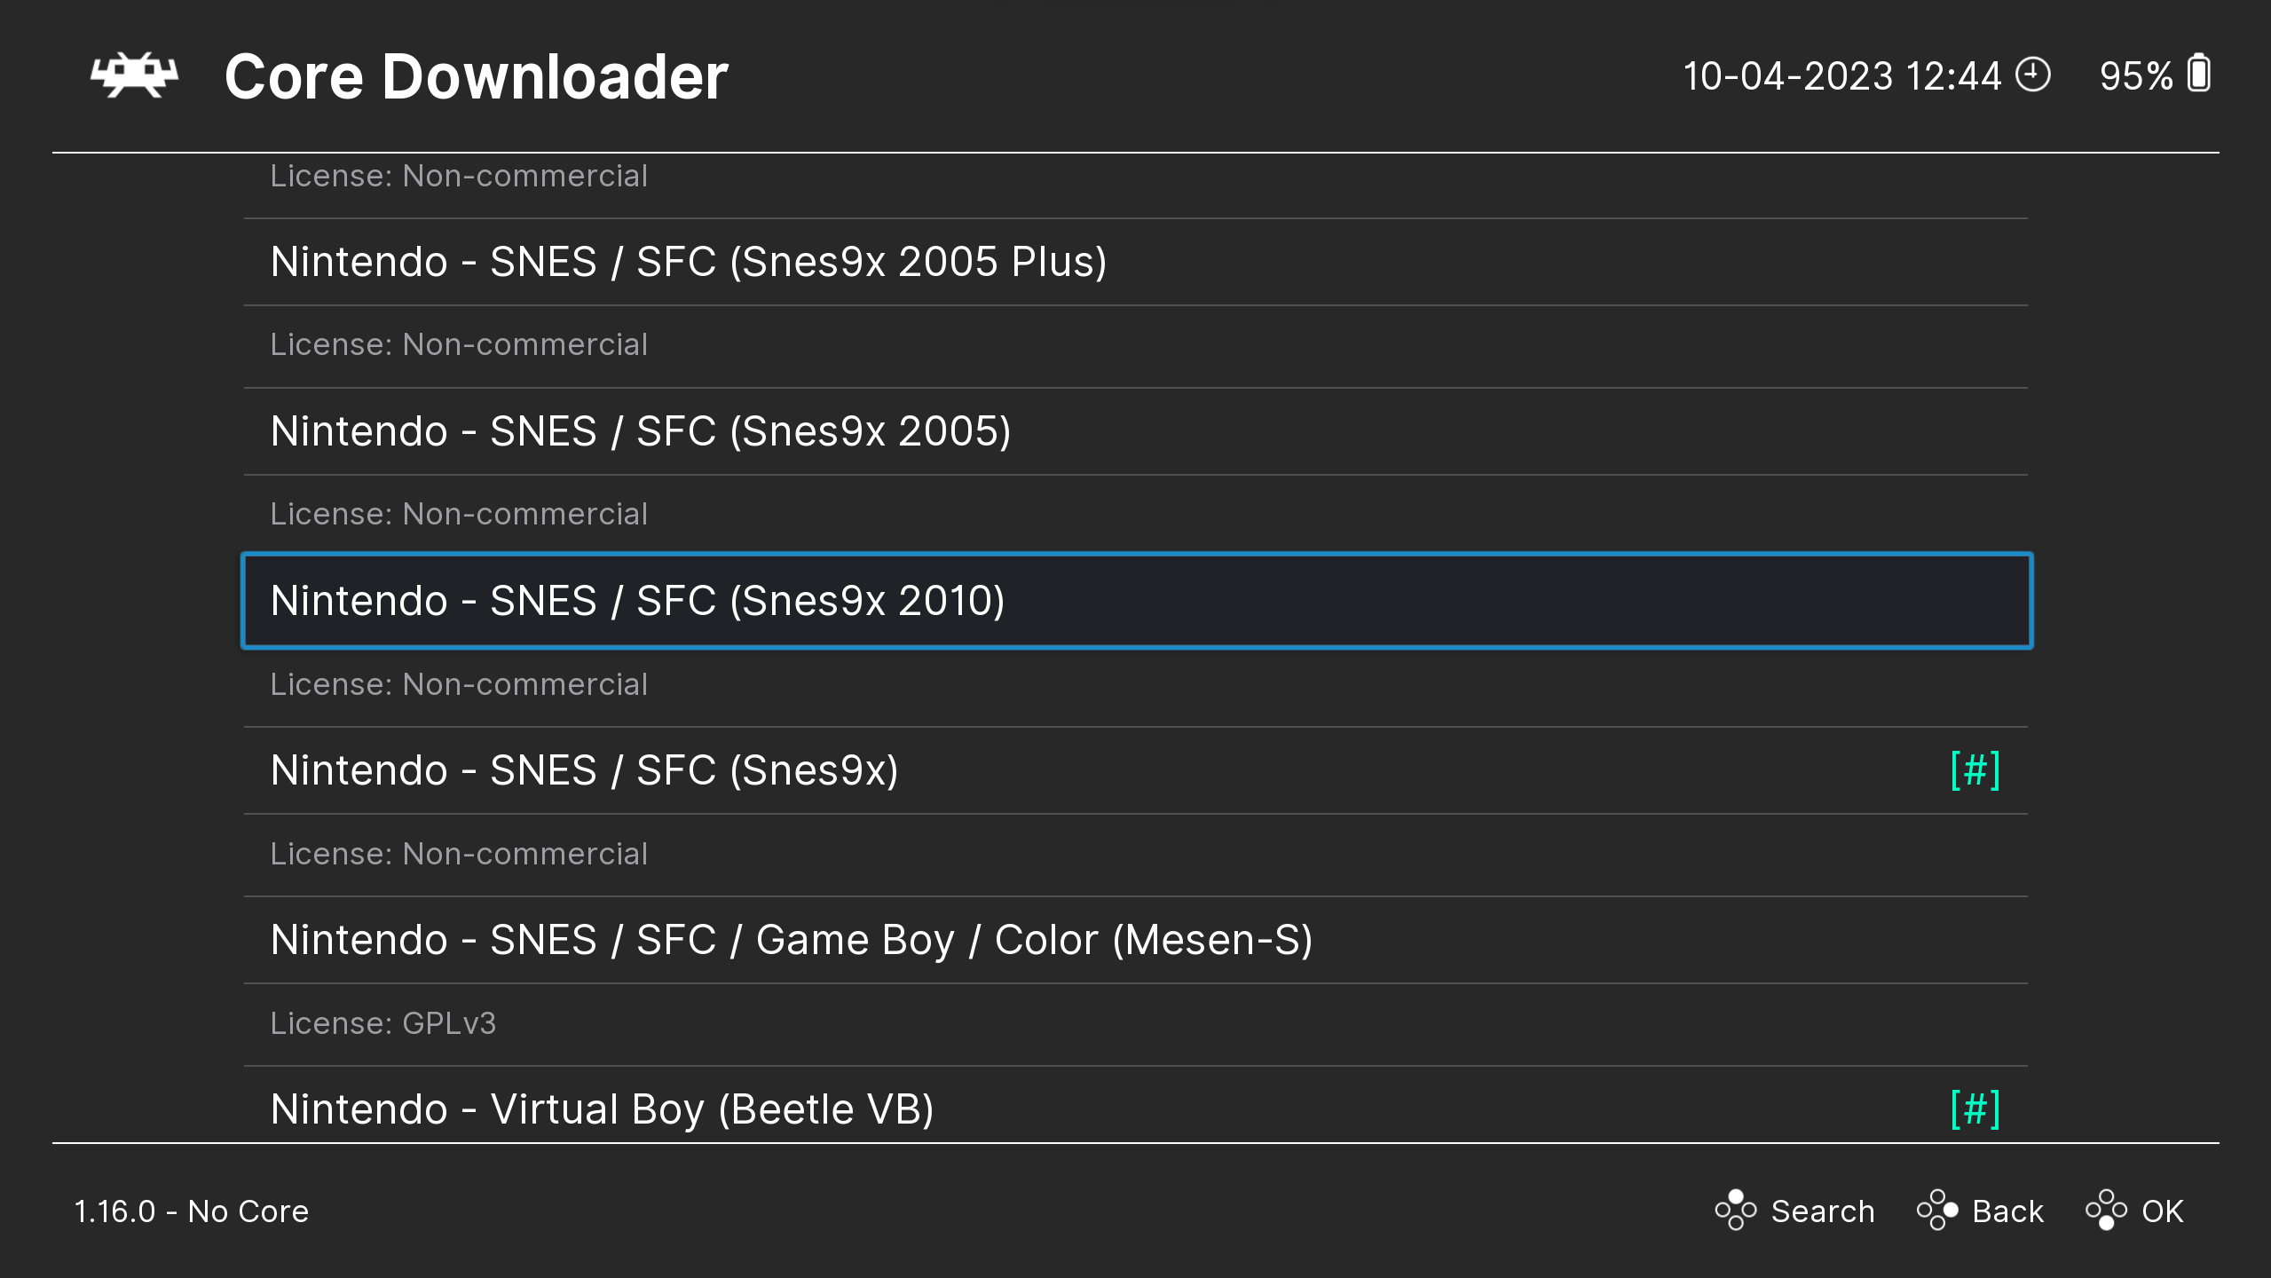
Task: Click the 1.16.0 - No Core status text
Action: point(192,1211)
